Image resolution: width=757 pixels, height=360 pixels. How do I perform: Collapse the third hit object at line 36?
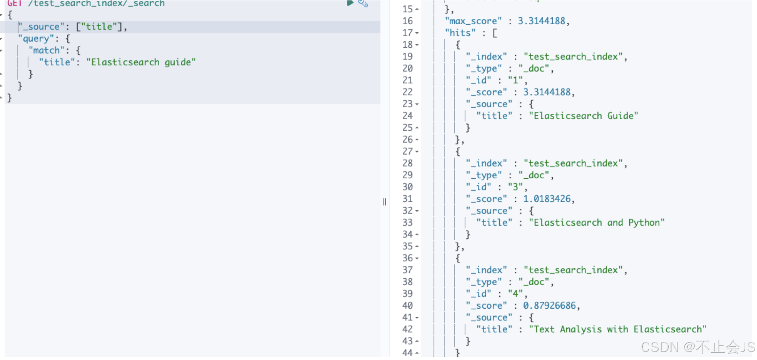(x=417, y=258)
